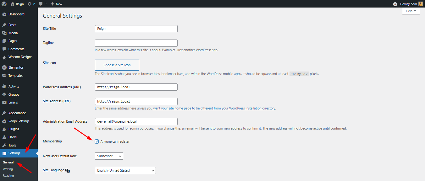Viewport: 425px width, 181px height.
Task: Click the comments bubble icon in admin bar
Action: [41, 4]
